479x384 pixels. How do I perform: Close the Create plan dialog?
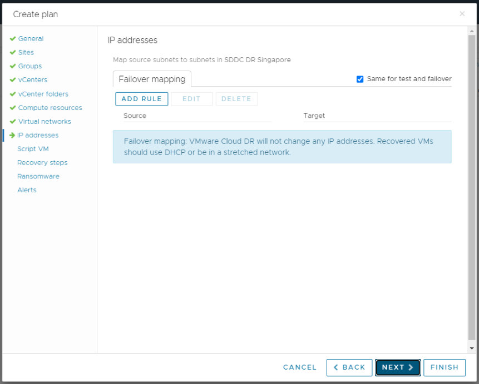click(x=462, y=14)
